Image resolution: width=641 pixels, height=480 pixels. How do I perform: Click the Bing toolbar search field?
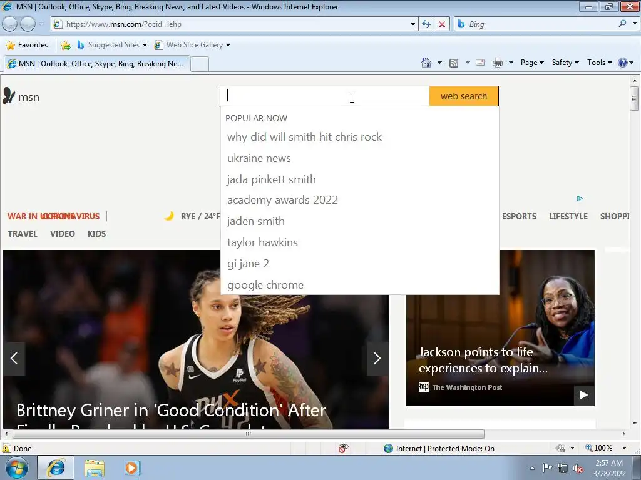click(541, 24)
